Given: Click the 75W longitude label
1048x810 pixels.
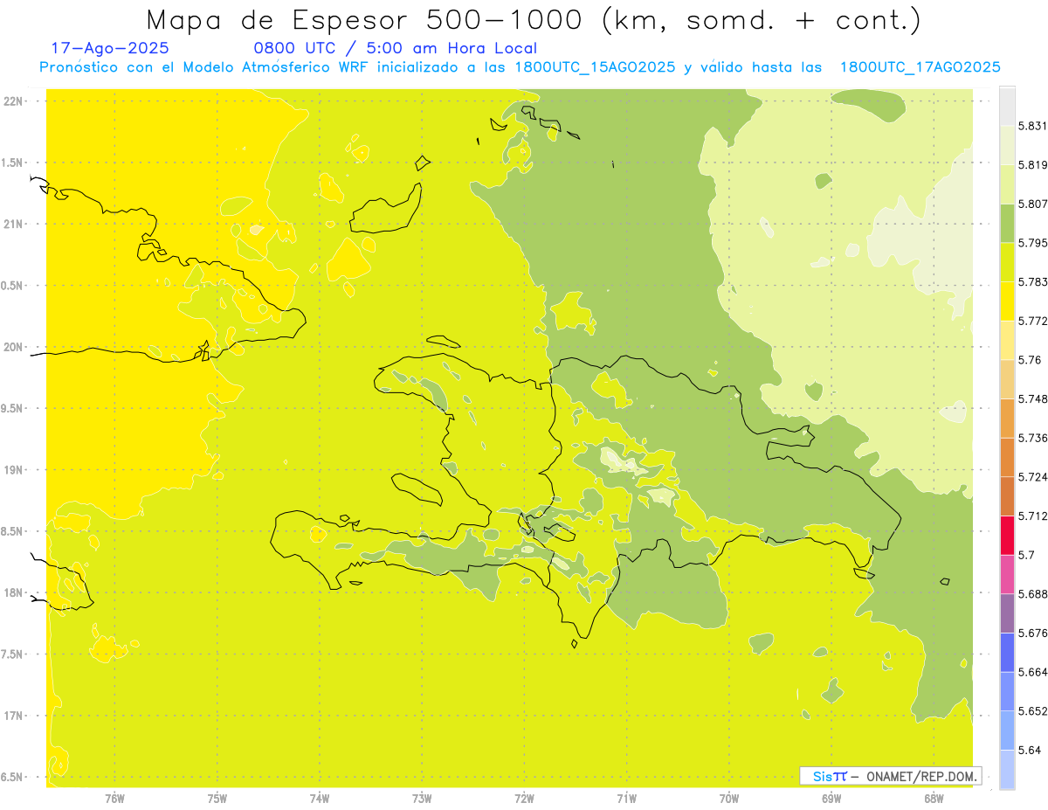Looking at the screenshot, I should click(217, 799).
